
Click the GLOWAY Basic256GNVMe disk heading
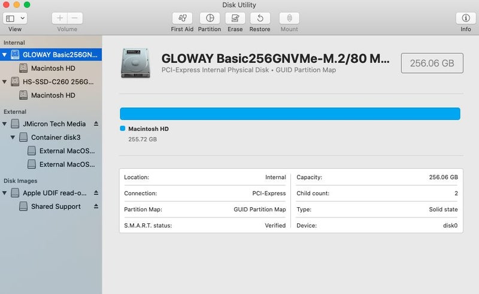click(275, 59)
